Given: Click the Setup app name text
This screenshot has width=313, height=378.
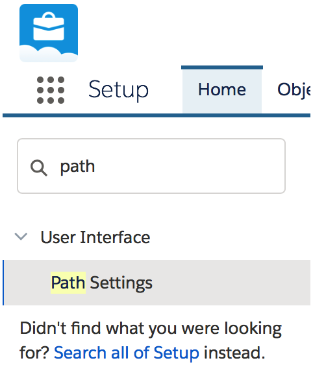Looking at the screenshot, I should 118,90.
